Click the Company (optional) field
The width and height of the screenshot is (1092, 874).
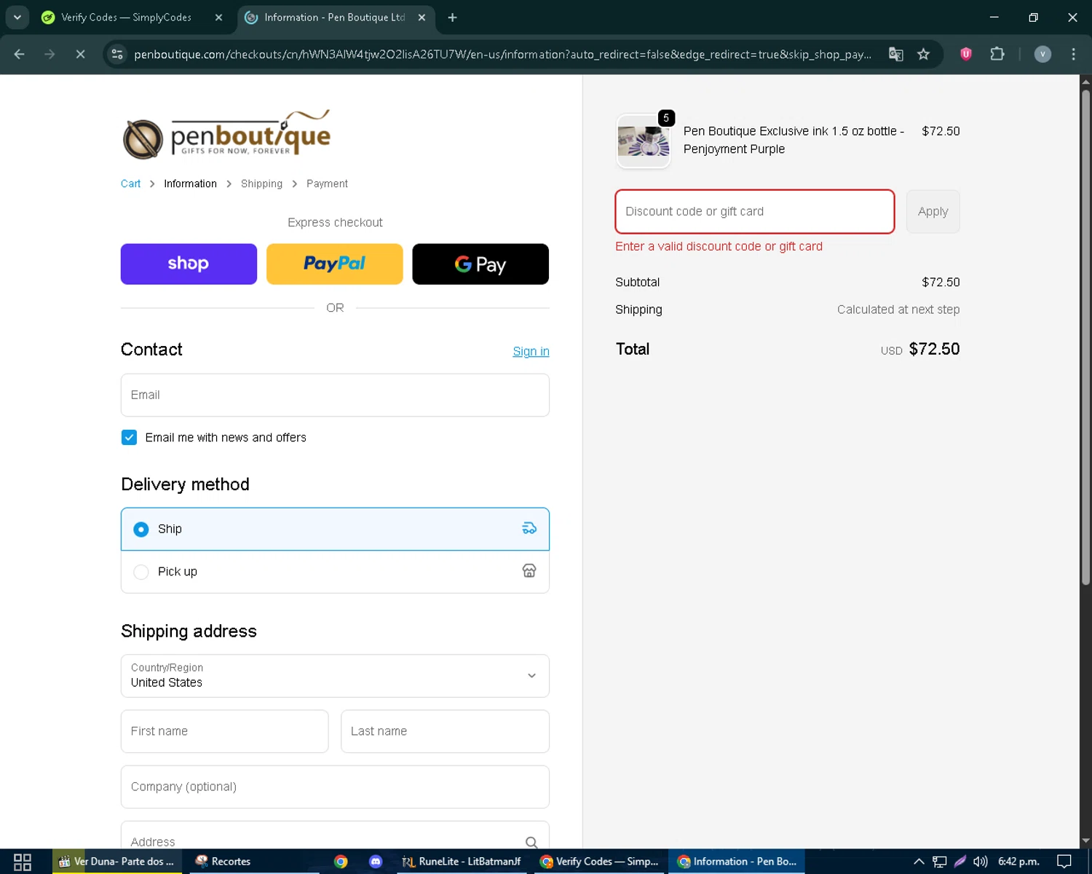335,787
